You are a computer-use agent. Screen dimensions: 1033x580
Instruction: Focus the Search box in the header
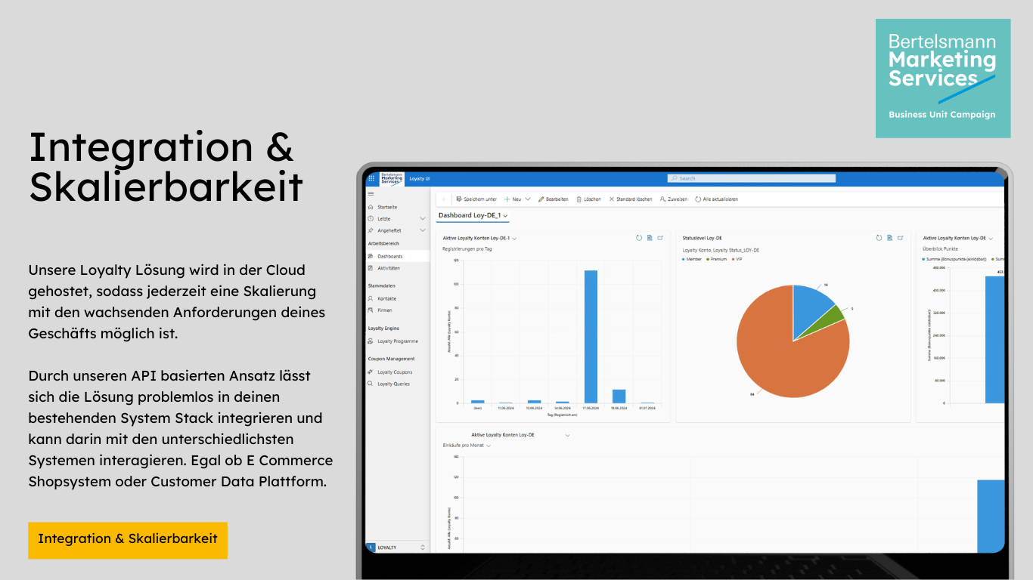click(752, 178)
